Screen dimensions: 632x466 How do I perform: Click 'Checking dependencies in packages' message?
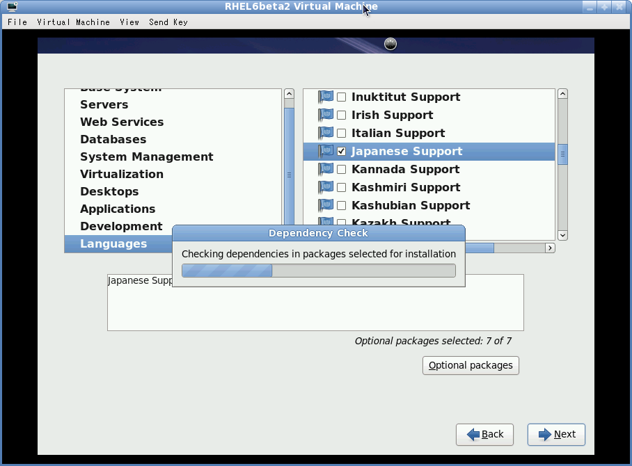(319, 254)
